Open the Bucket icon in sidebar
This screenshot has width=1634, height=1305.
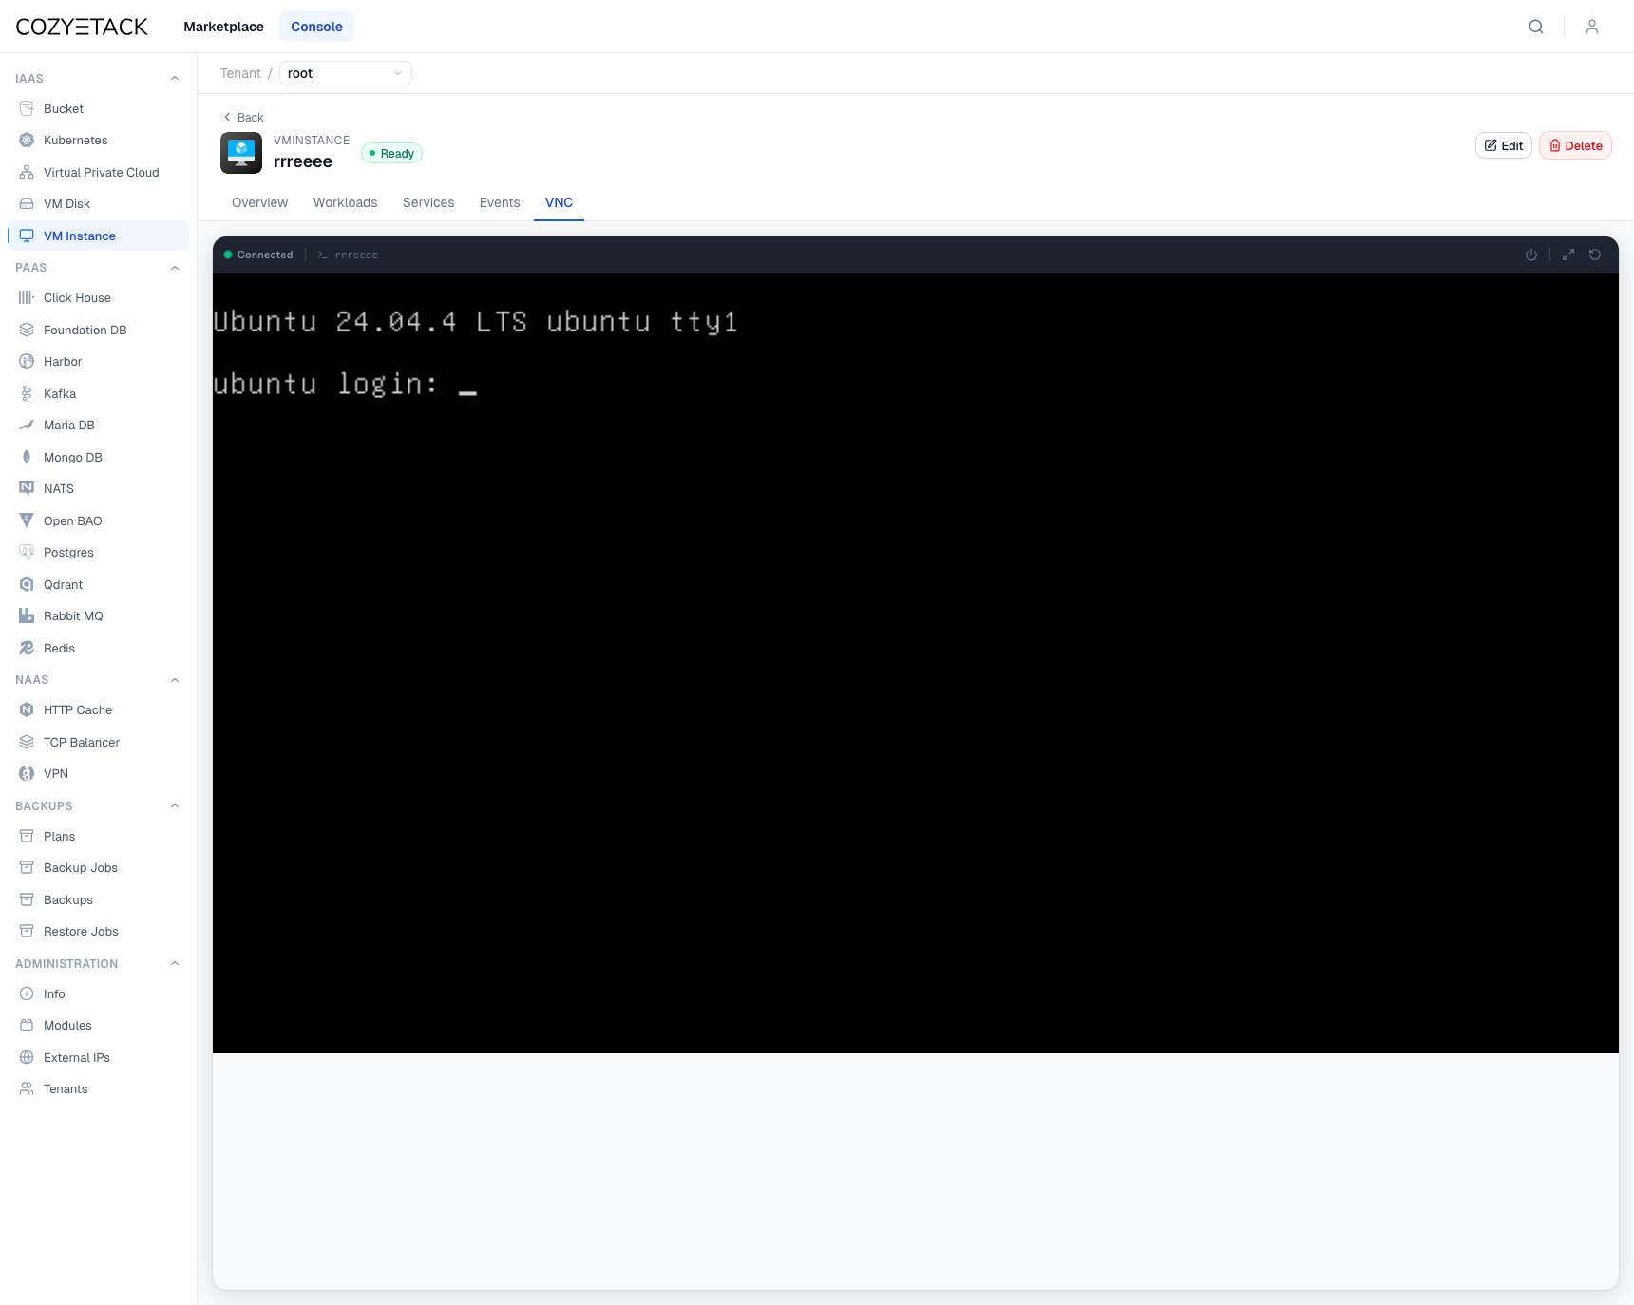click(27, 108)
